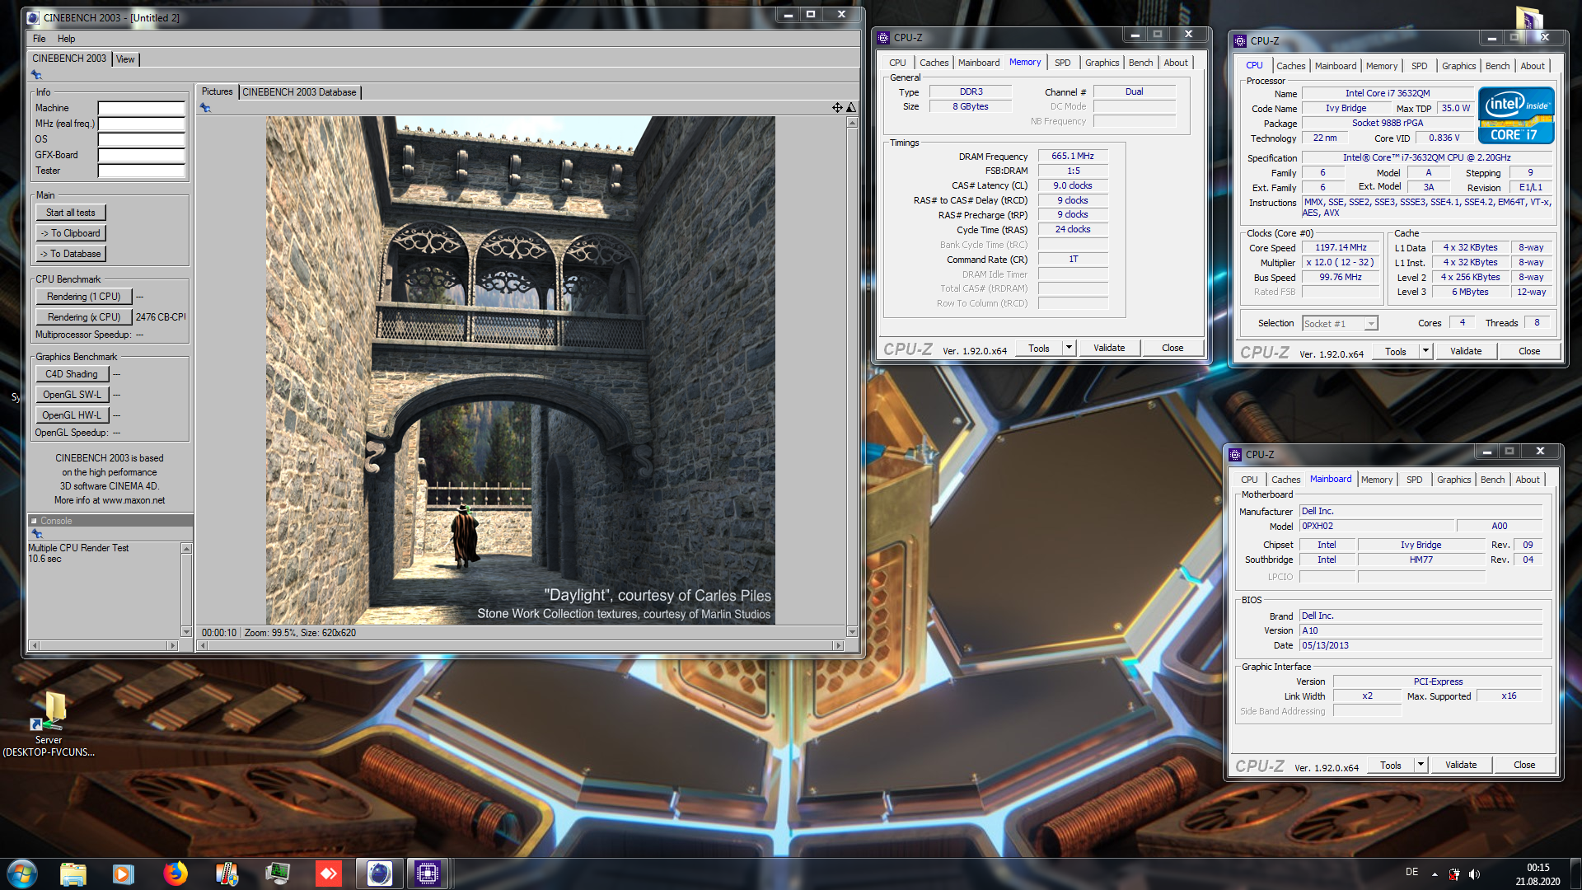Open the folder icon at the desktop's top right
The width and height of the screenshot is (1582, 890).
click(x=1529, y=18)
